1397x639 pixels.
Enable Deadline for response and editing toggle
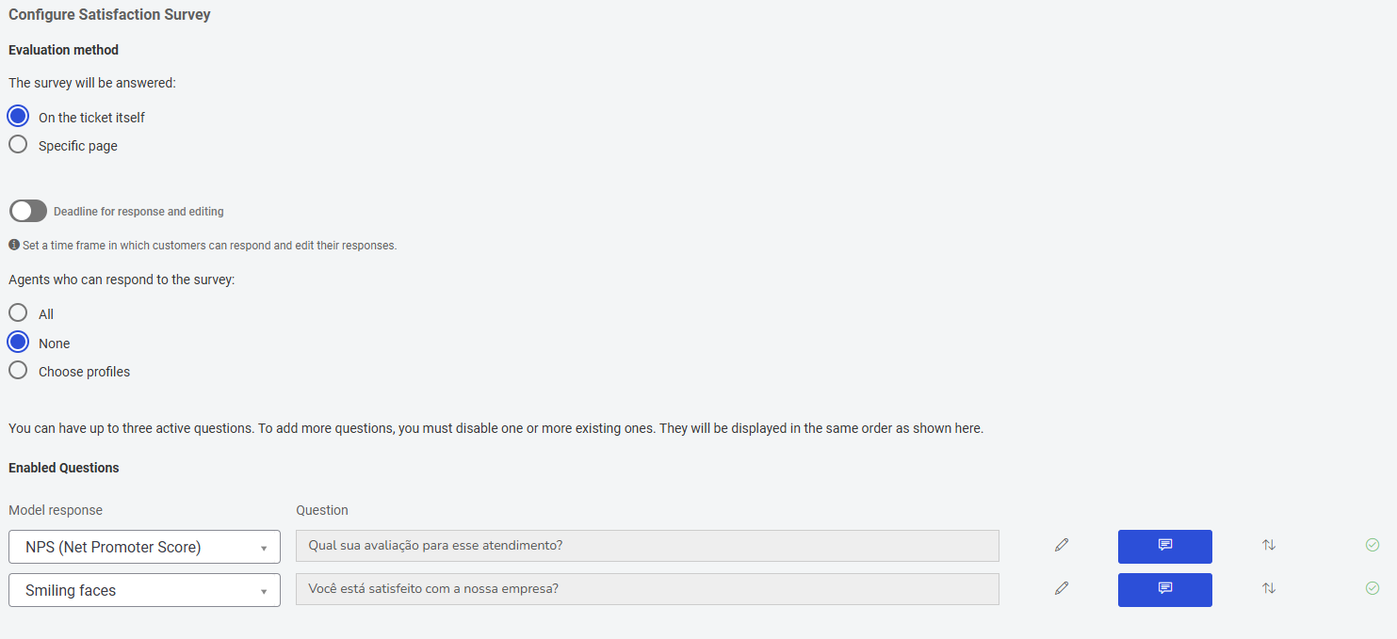tap(28, 211)
